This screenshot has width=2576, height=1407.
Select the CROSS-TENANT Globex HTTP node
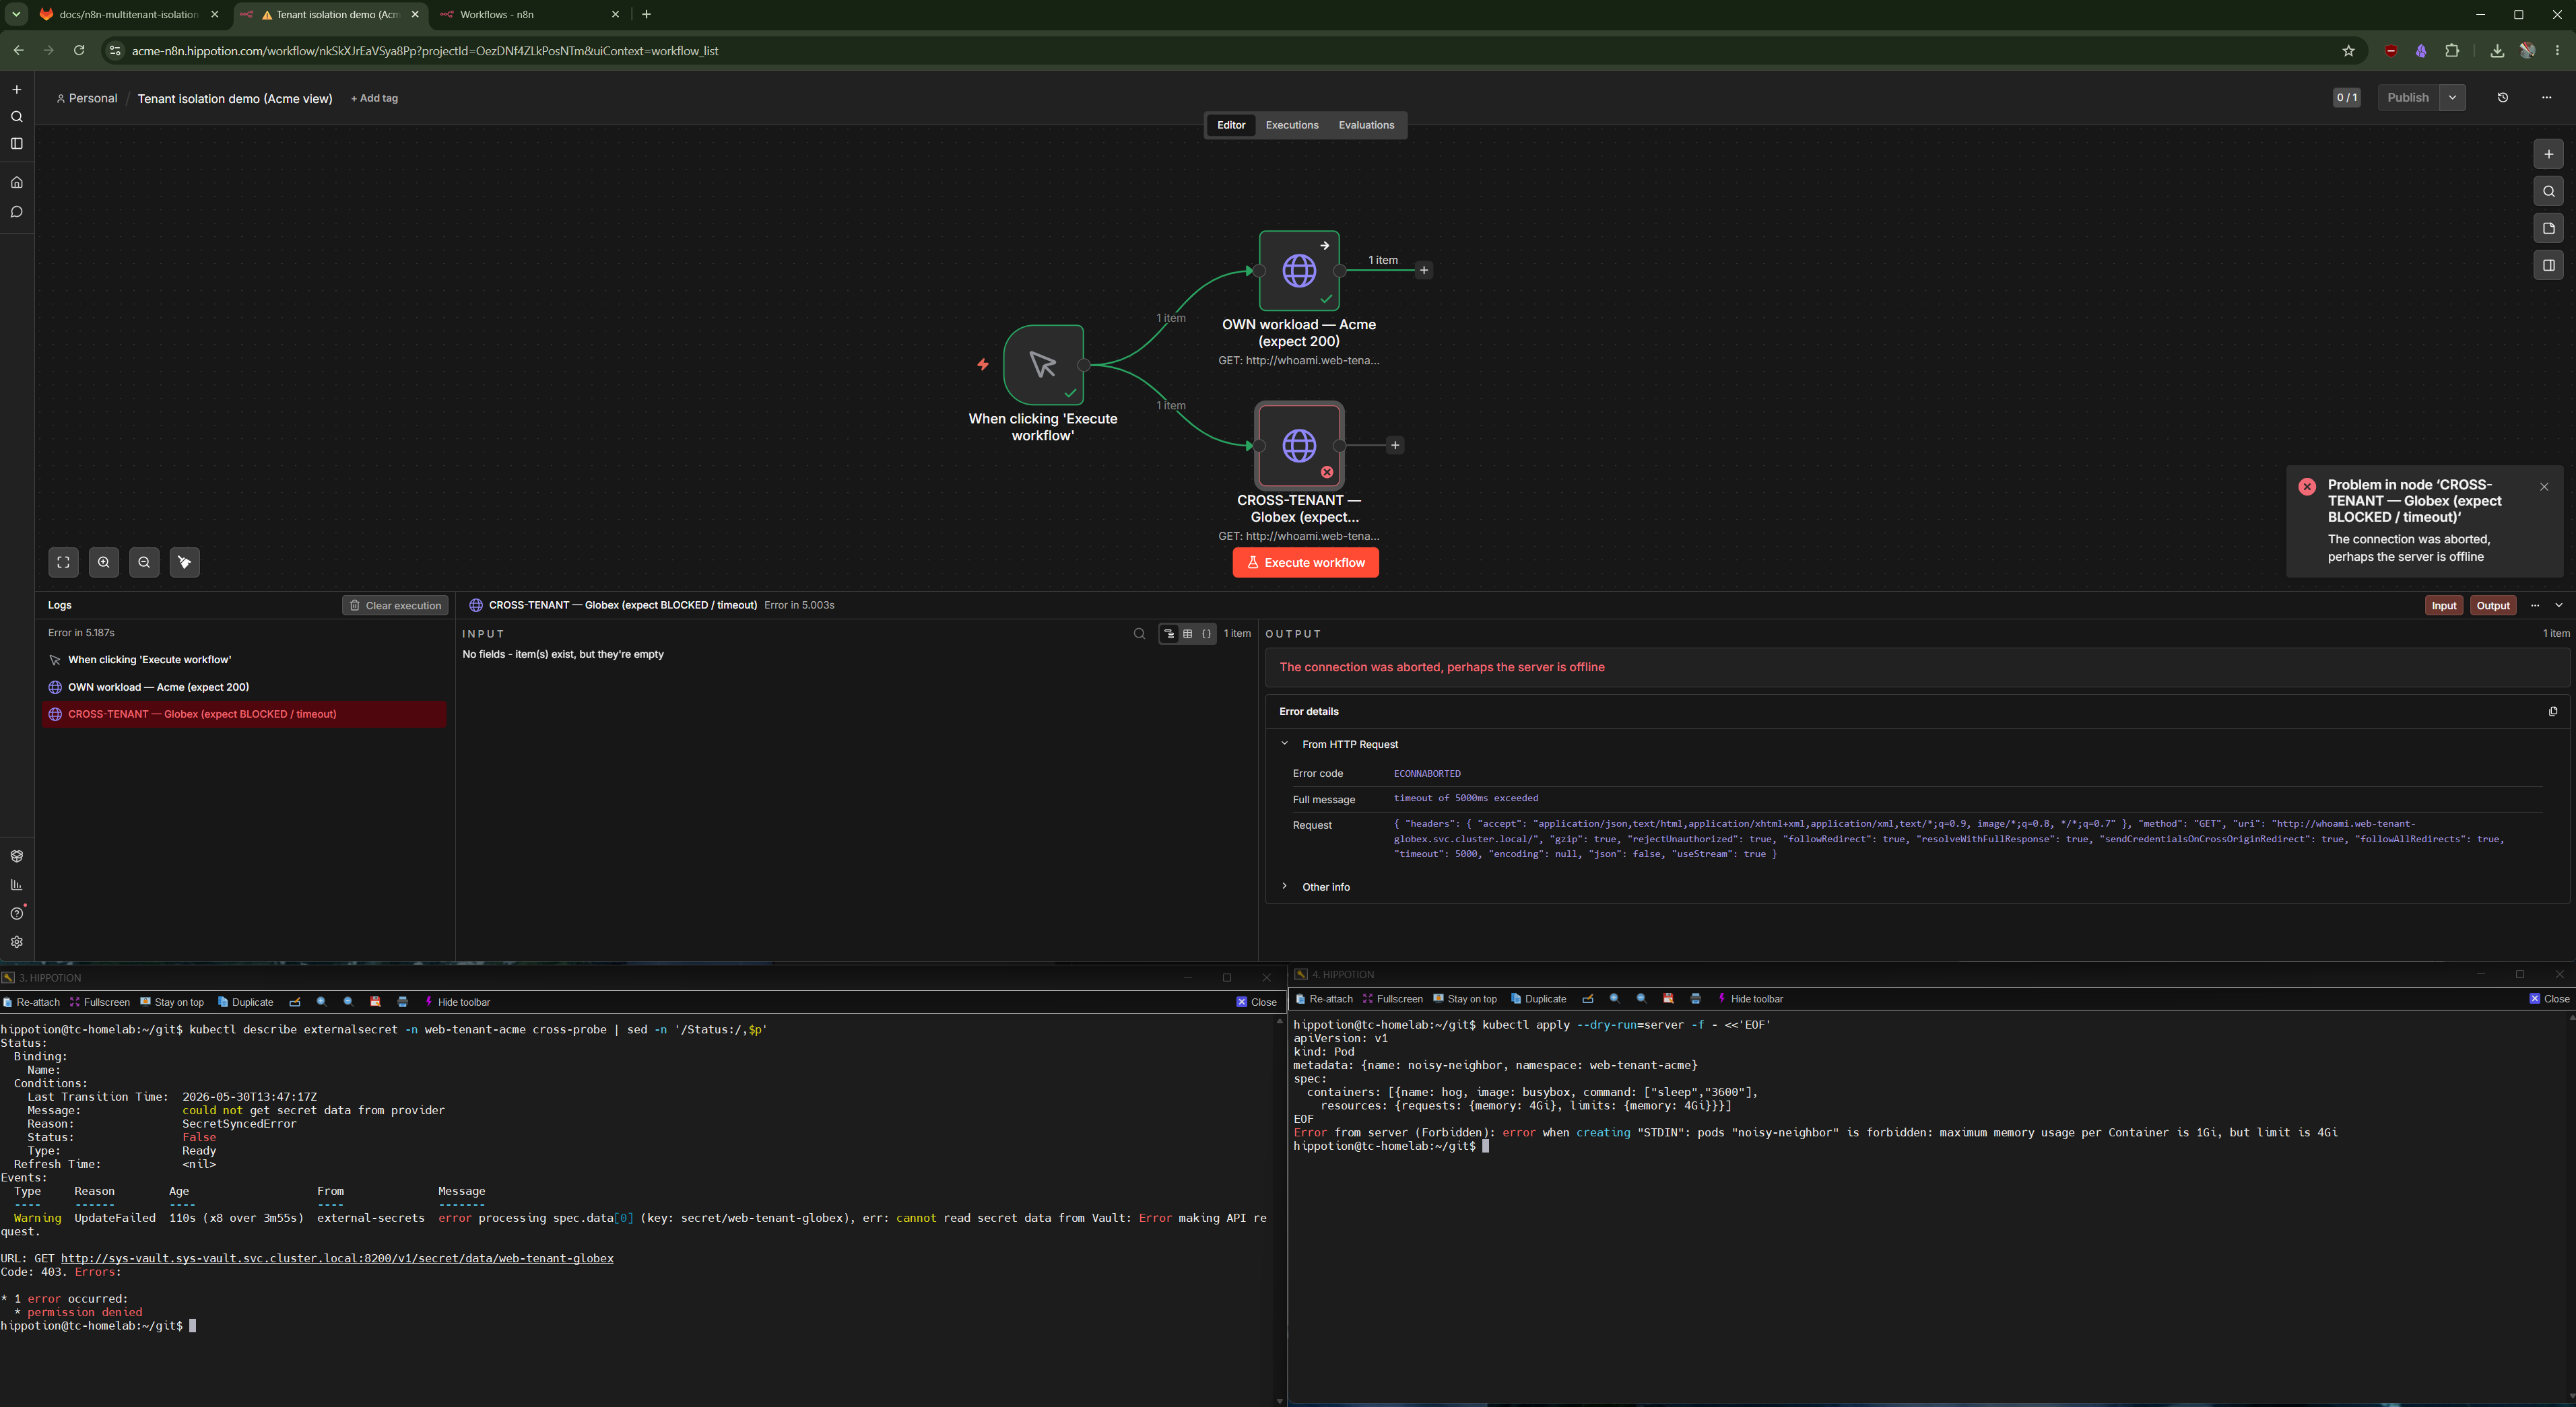click(1299, 446)
